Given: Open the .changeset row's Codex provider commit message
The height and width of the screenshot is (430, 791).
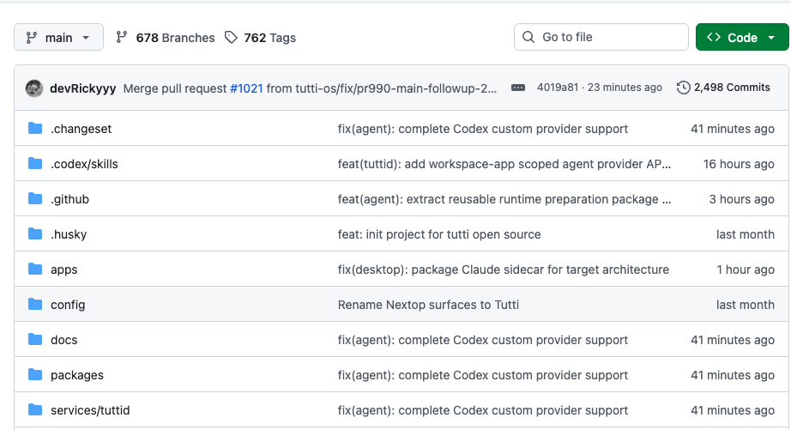Looking at the screenshot, I should [x=483, y=130].
